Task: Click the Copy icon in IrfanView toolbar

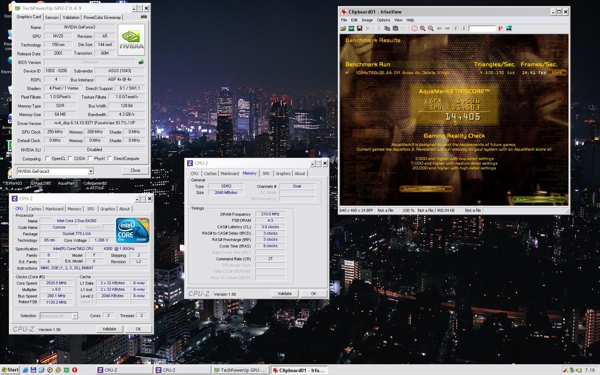Action: pyautogui.click(x=387, y=28)
